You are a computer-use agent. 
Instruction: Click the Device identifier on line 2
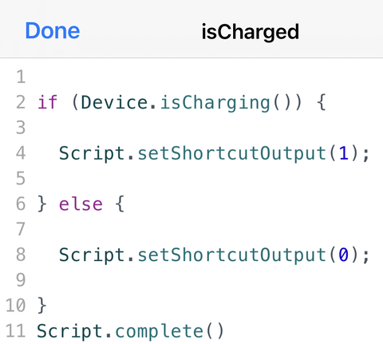click(x=114, y=102)
